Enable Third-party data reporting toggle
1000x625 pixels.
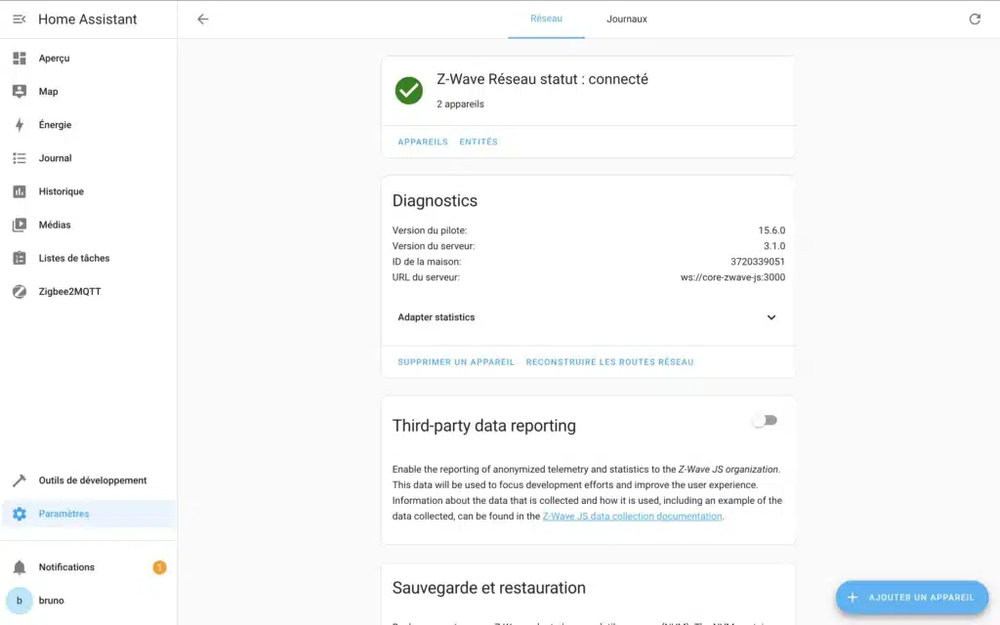tap(765, 420)
